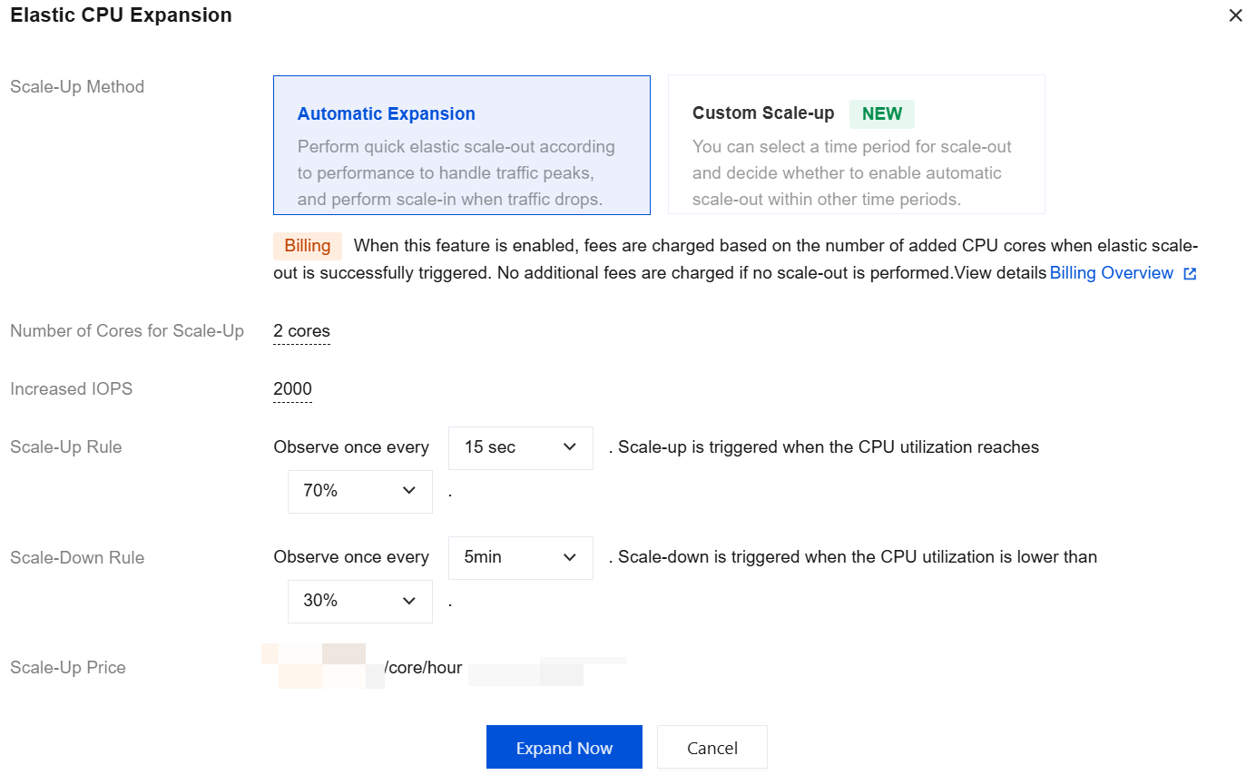Click the Expand Now button
This screenshot has width=1256, height=775.
coord(564,748)
